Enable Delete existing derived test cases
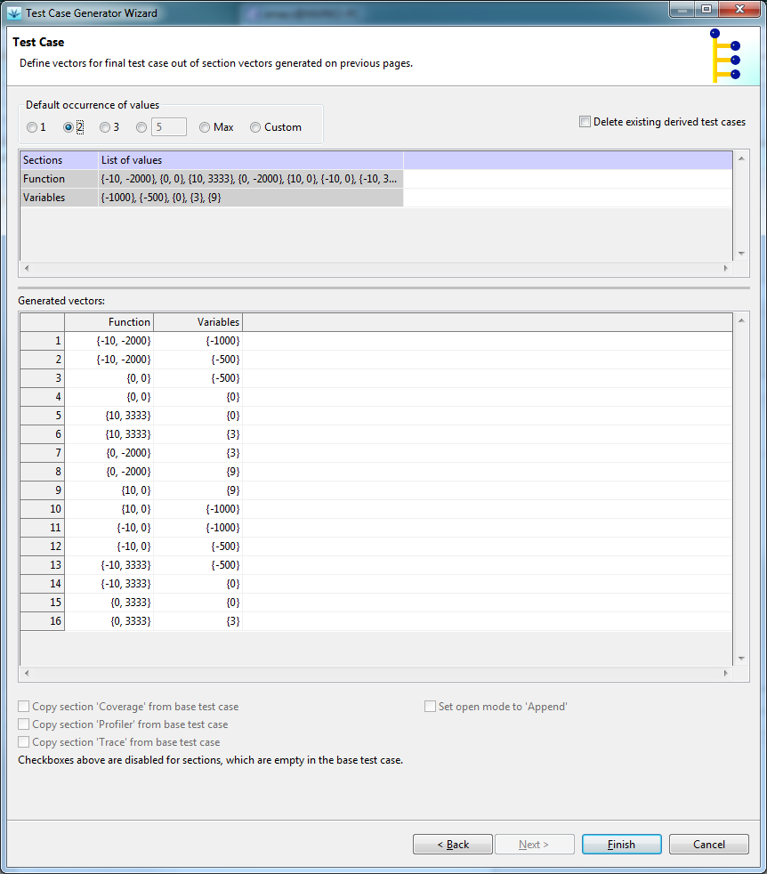Viewport: 767px width, 874px height. [585, 122]
